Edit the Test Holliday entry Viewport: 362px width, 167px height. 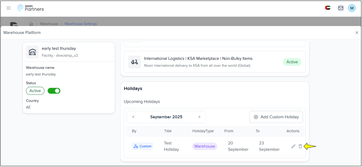293,146
